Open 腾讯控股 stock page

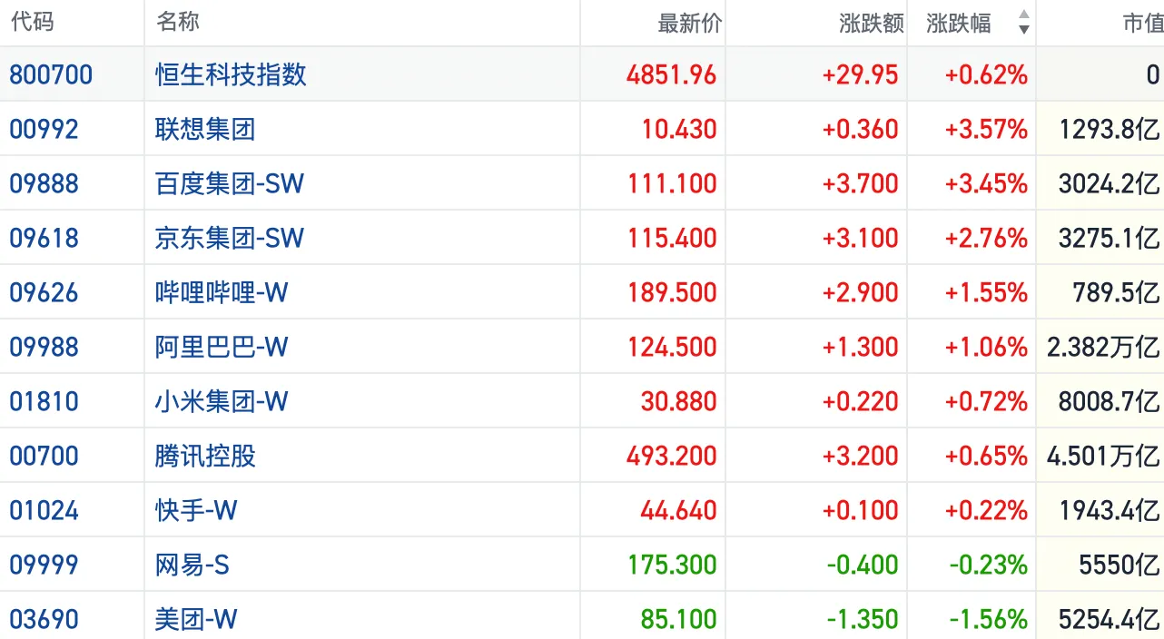pyautogui.click(x=205, y=456)
